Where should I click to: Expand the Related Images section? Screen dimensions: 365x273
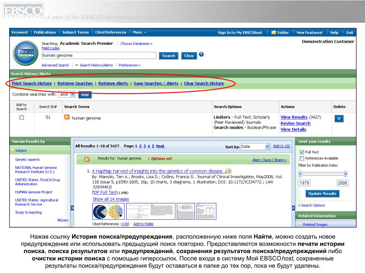(x=315, y=225)
